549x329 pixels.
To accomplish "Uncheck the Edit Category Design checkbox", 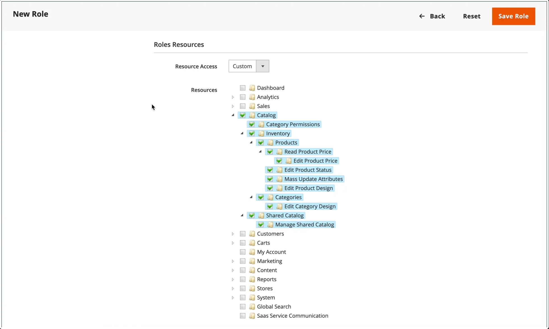I will (270, 206).
